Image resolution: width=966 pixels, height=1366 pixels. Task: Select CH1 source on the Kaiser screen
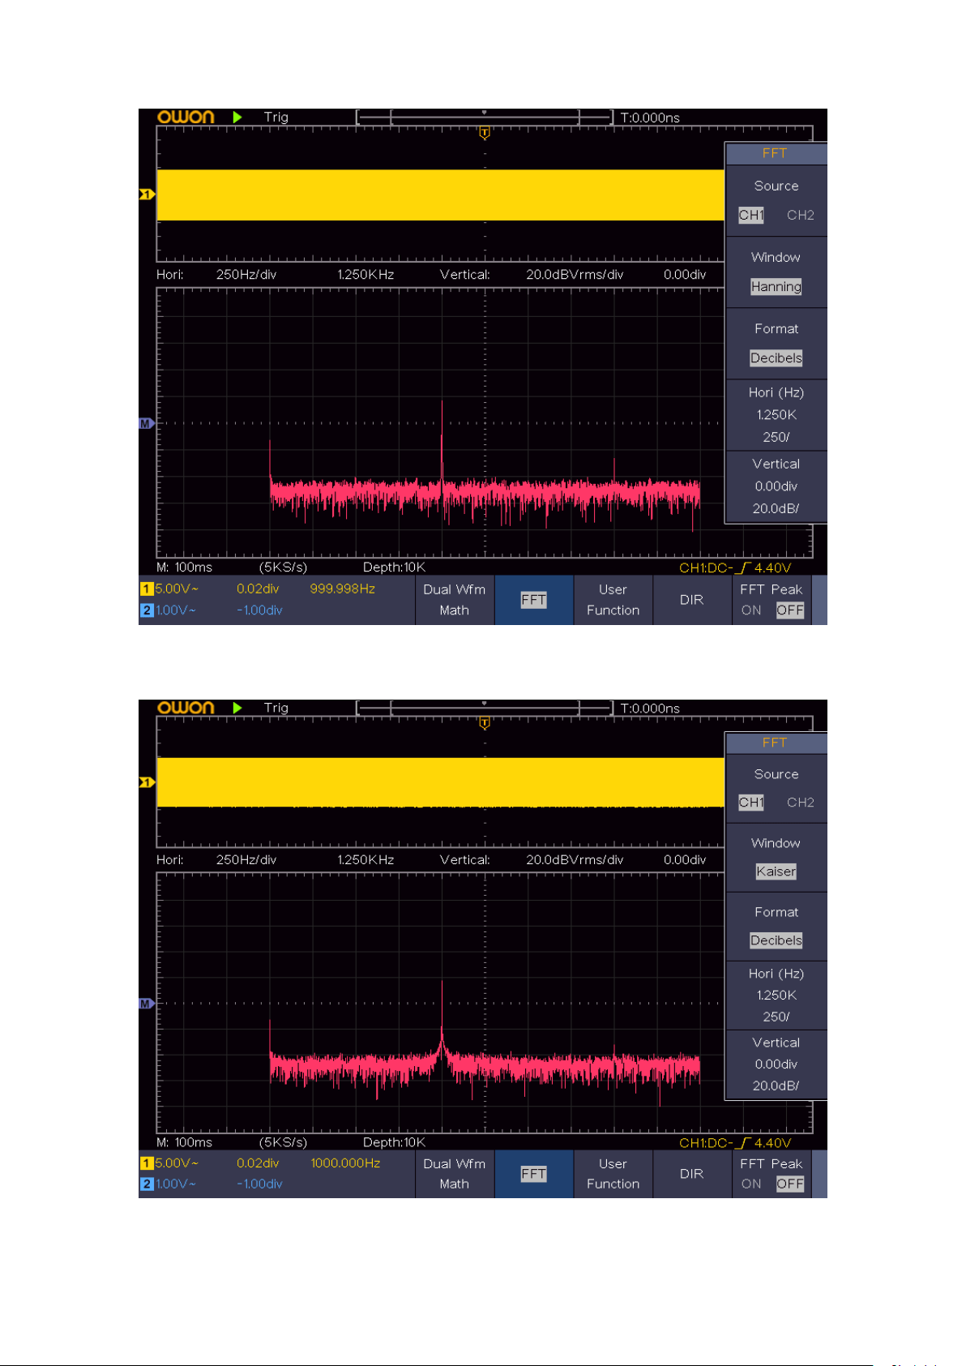[750, 803]
